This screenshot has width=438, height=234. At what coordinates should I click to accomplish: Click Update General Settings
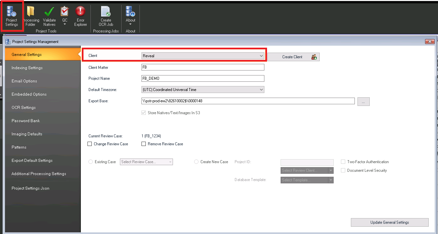[390, 222]
